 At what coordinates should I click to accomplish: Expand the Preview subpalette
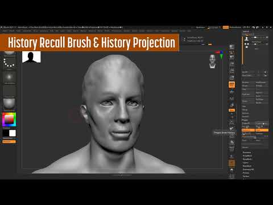[x=246, y=173]
